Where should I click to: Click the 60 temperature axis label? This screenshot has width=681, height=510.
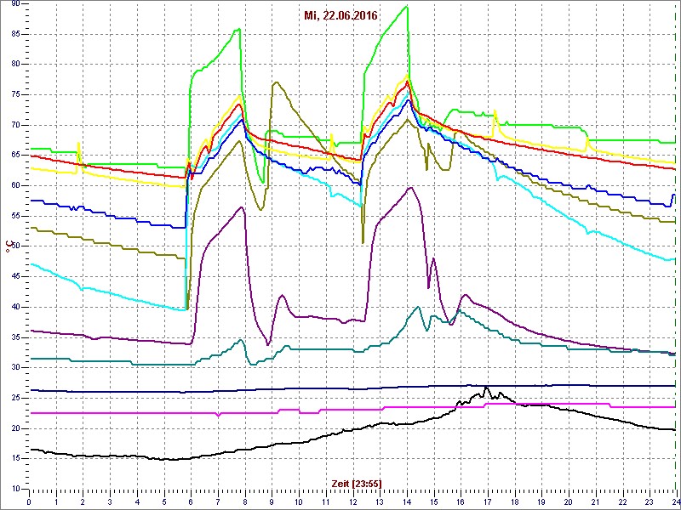click(15, 186)
